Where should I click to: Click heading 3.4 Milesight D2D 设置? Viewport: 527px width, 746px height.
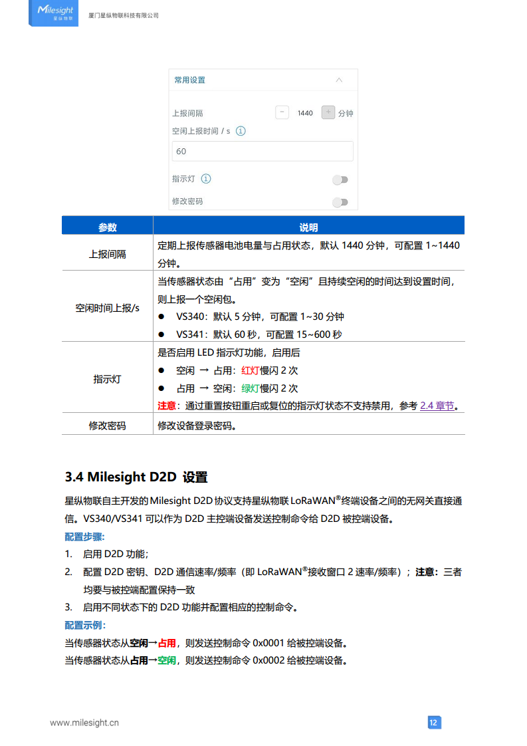click(136, 477)
